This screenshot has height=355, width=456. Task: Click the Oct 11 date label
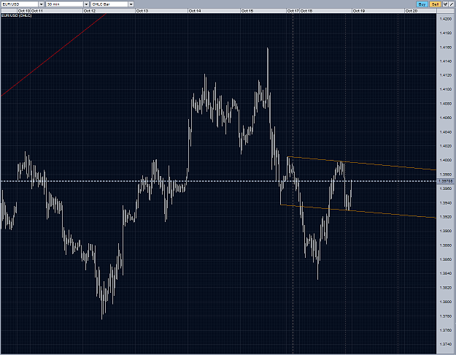pyautogui.click(x=37, y=11)
